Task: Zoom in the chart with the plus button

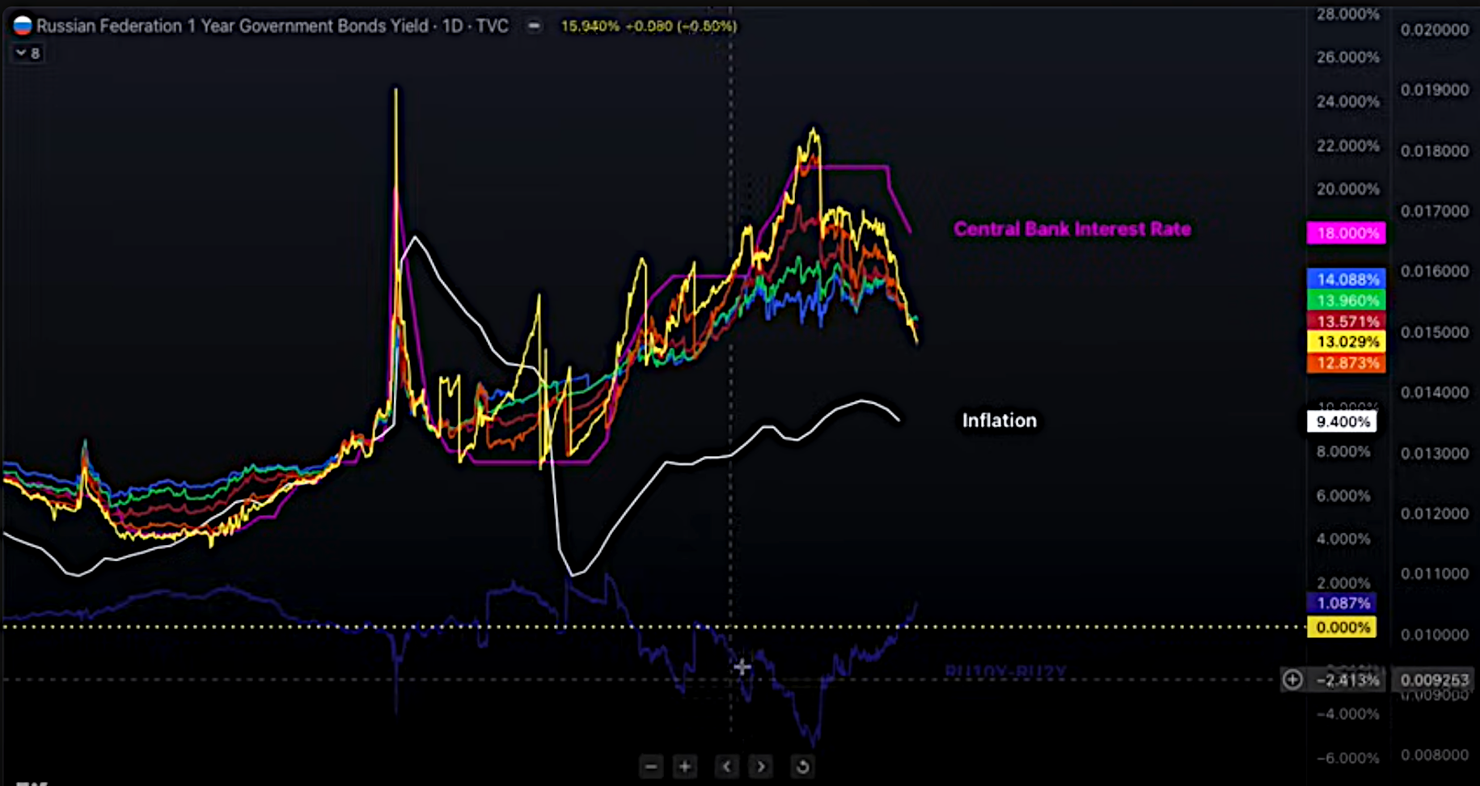Action: pyautogui.click(x=685, y=766)
